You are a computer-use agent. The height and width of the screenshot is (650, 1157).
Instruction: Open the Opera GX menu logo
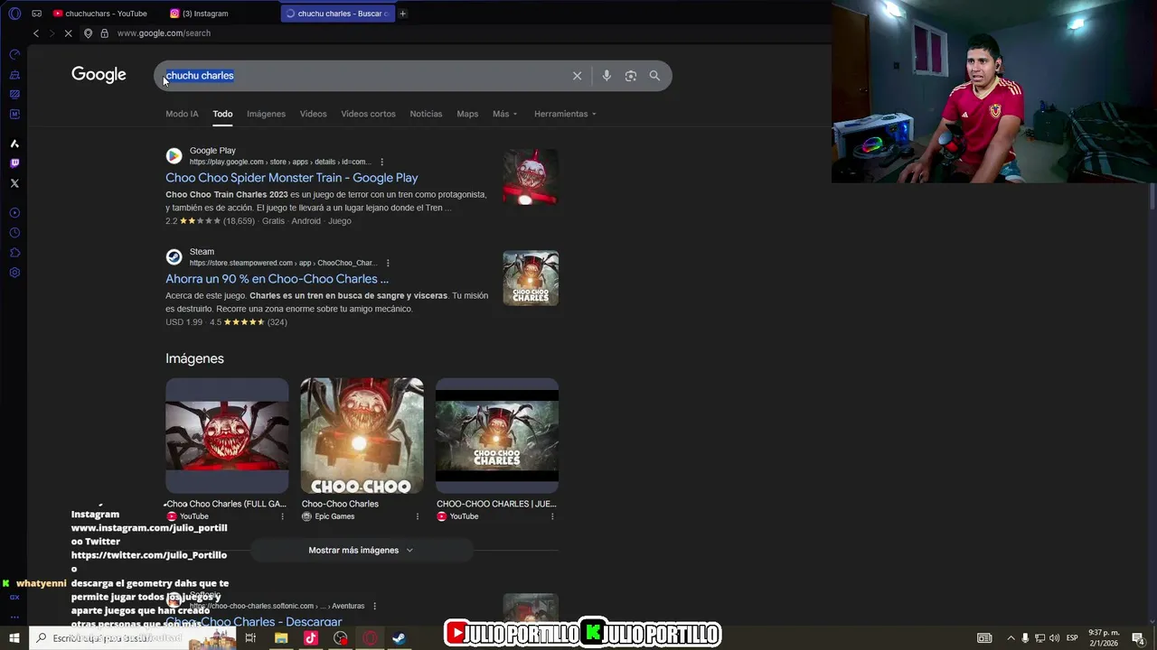14,14
